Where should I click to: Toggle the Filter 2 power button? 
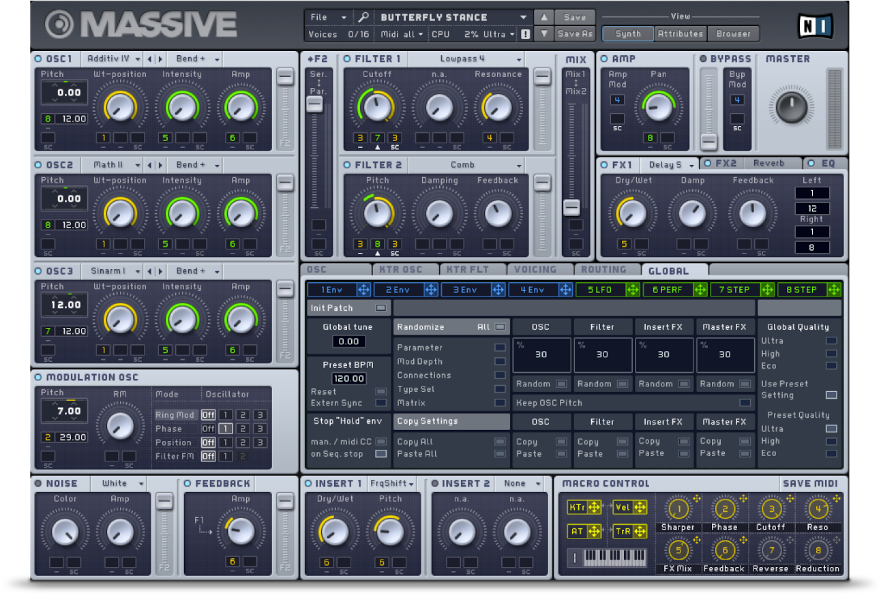coord(347,165)
